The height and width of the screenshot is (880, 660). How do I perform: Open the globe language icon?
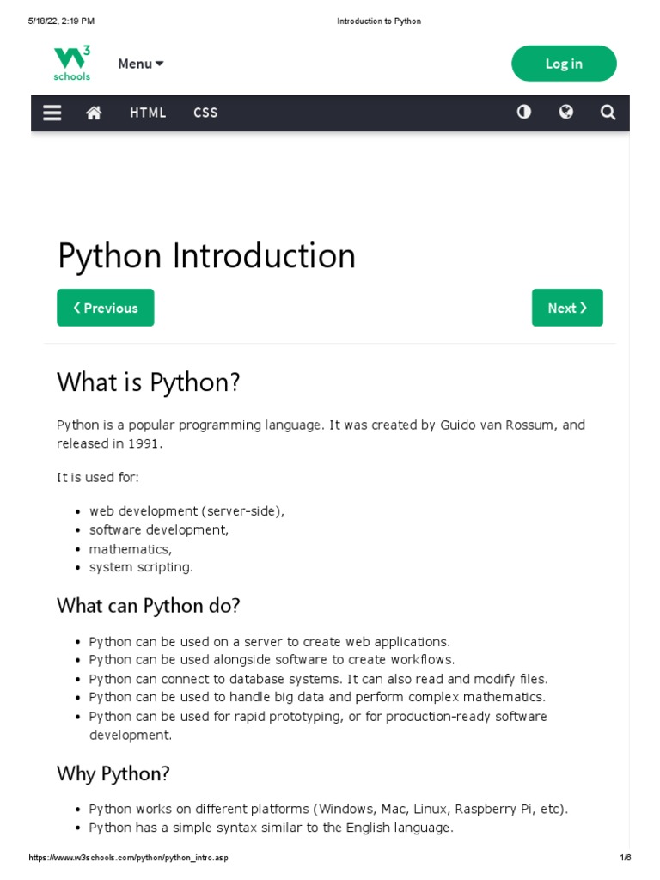coord(565,112)
